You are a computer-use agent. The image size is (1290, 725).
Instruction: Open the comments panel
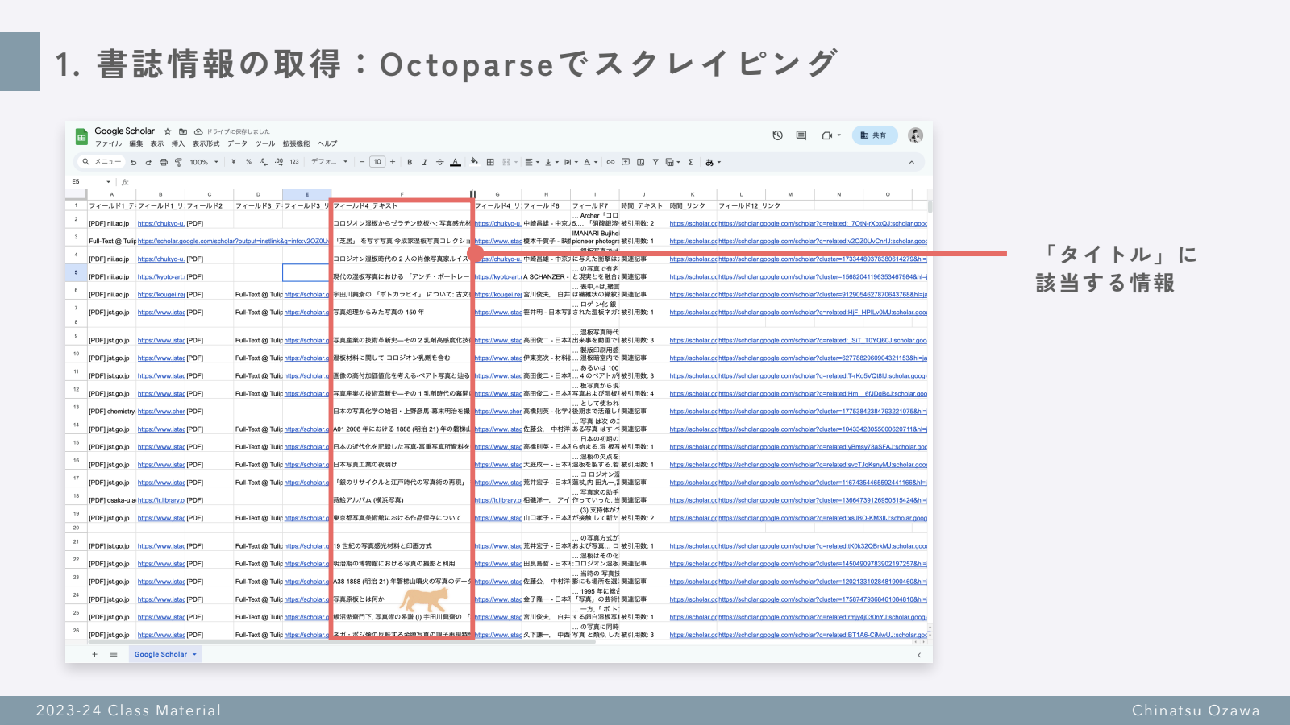tap(801, 135)
